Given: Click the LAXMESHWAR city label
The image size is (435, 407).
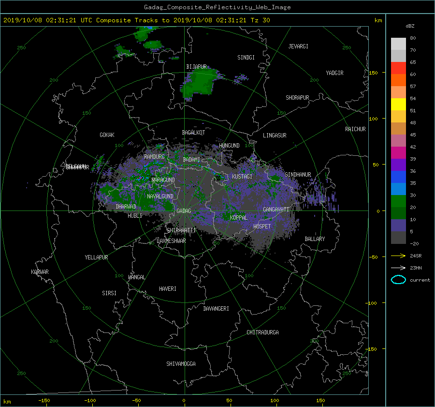Looking at the screenshot, I should [171, 241].
